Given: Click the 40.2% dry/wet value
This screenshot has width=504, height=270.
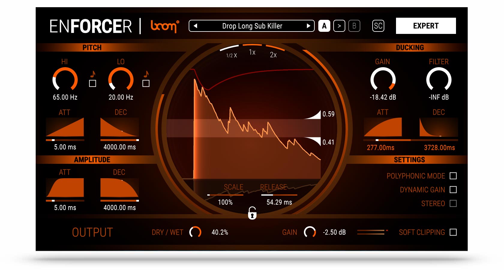Looking at the screenshot, I should [x=220, y=232].
